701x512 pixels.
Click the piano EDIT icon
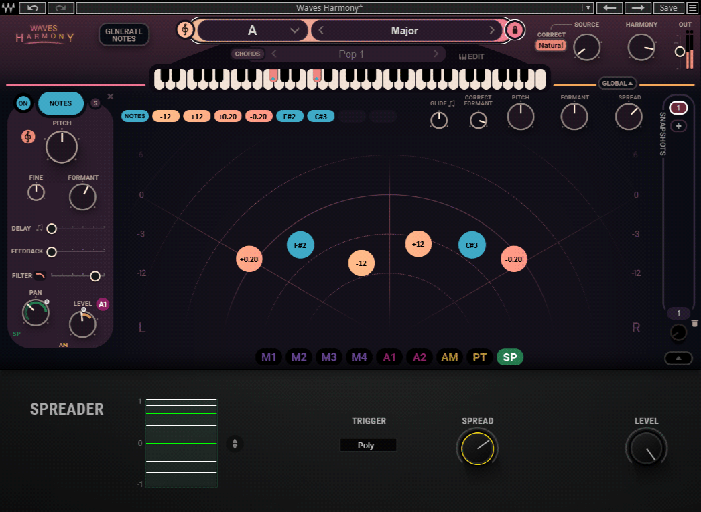(472, 56)
